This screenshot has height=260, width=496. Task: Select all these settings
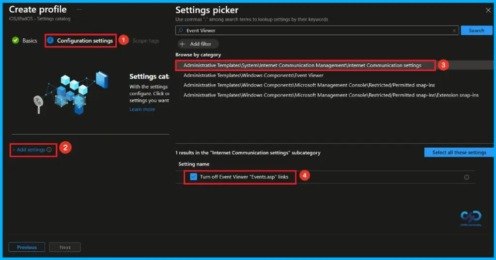tap(459, 153)
